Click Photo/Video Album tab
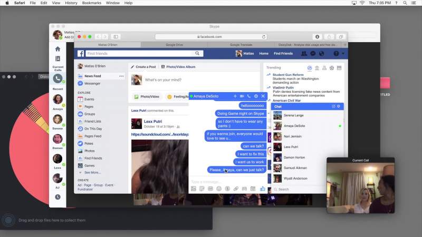Viewport: 422px width, 237px height. (178, 67)
